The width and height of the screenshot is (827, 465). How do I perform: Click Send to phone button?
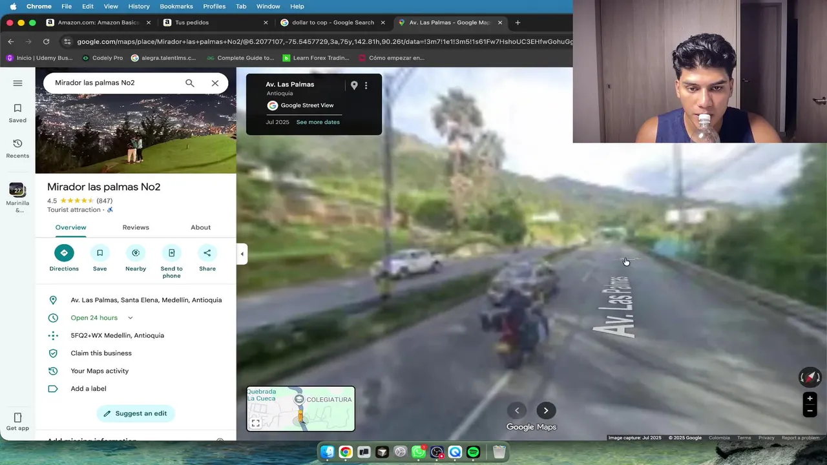click(x=171, y=262)
